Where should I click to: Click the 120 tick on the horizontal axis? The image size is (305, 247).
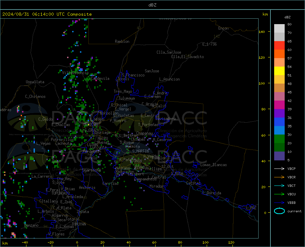231,242
